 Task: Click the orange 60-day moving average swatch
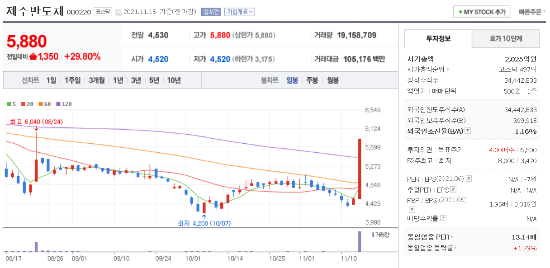(x=41, y=104)
